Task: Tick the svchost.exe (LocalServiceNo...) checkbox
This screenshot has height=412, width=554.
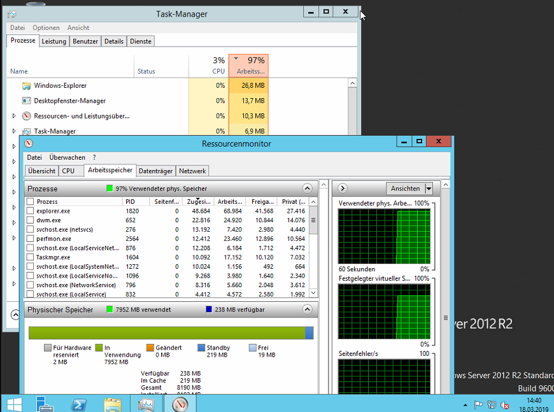Action: coord(31,276)
